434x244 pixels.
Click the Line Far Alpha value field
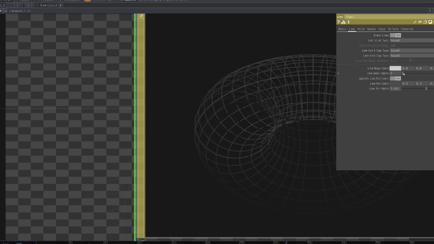[395, 88]
